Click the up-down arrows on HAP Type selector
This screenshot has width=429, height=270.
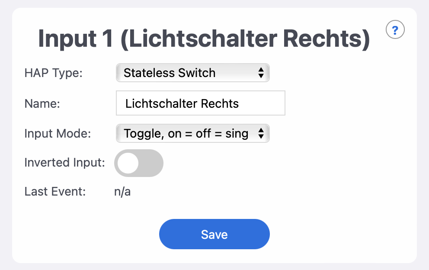[x=261, y=73]
